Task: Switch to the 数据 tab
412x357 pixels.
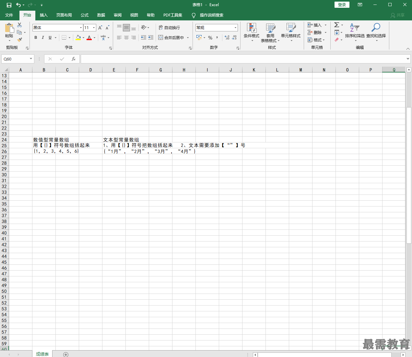Action: coord(101,15)
